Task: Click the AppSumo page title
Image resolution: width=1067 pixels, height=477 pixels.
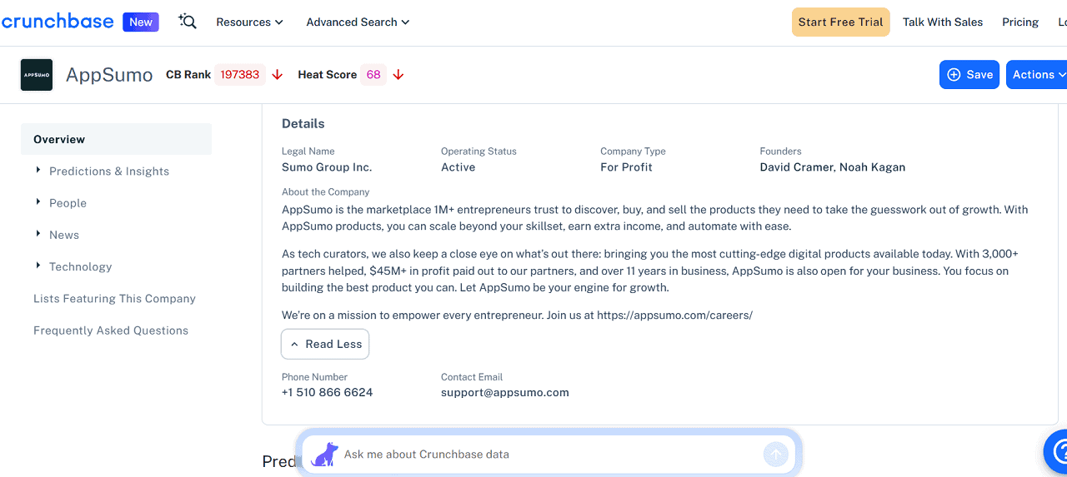Action: click(x=109, y=75)
